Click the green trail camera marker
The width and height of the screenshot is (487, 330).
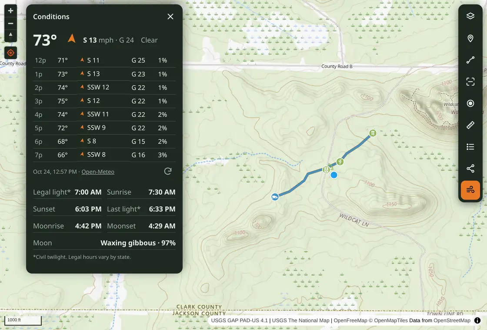coord(326,170)
